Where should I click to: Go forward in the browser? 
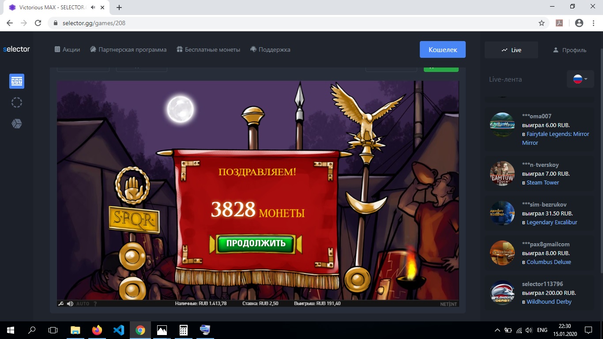point(24,23)
